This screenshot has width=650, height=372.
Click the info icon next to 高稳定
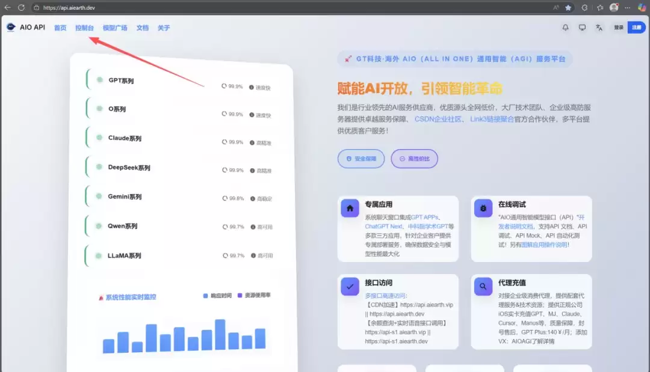click(x=252, y=199)
